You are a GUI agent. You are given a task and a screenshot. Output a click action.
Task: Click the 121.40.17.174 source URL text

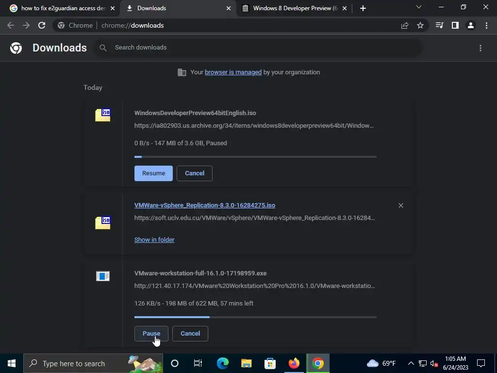tap(254, 286)
